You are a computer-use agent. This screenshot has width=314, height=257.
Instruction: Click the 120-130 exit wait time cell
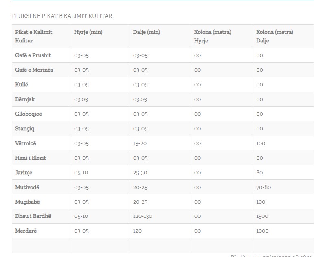(143, 216)
